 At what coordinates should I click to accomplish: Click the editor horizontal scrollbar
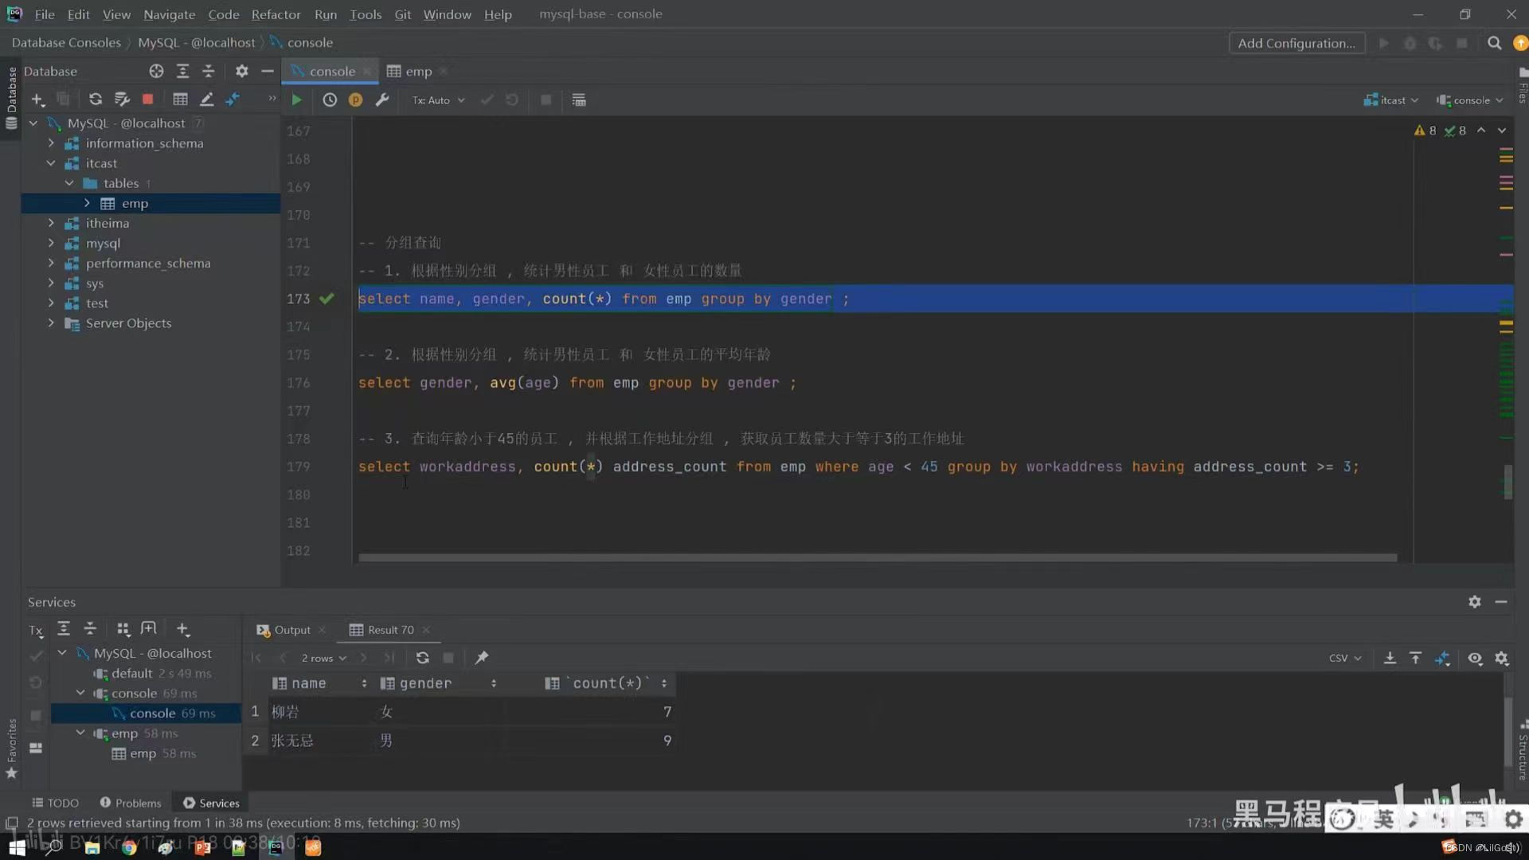click(x=876, y=557)
